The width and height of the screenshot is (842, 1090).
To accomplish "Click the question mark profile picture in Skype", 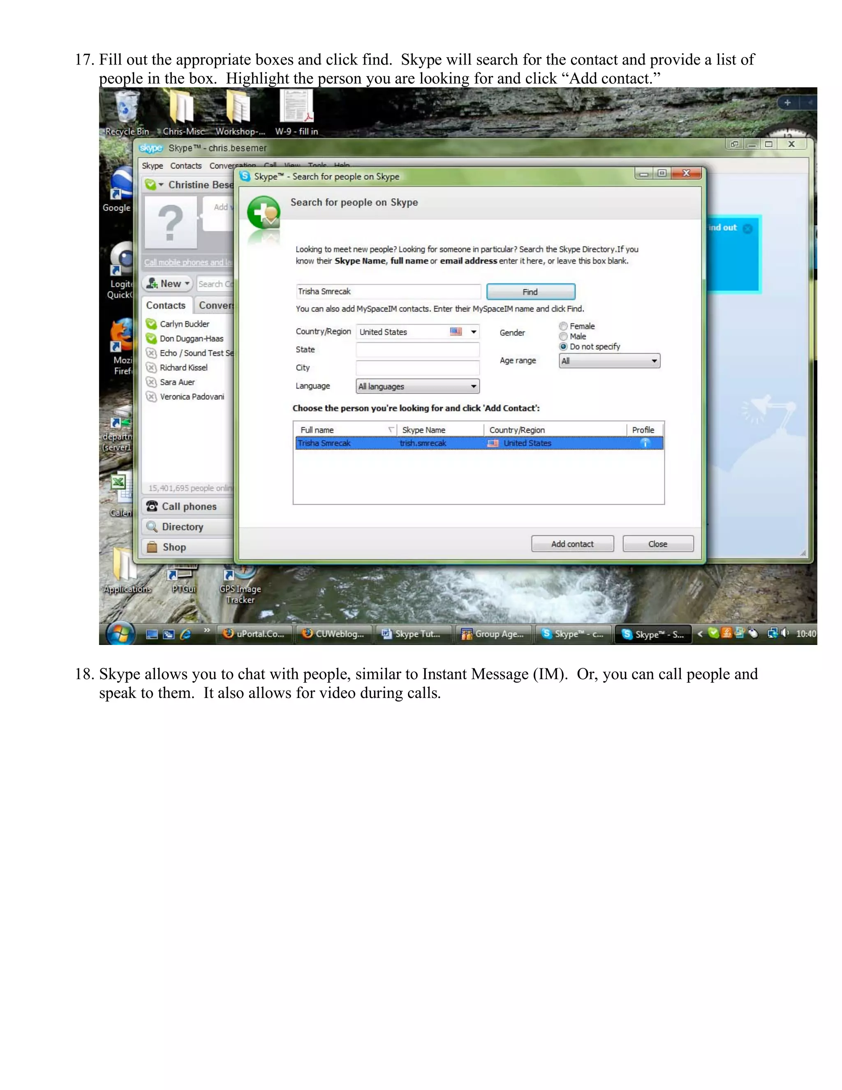I will [171, 223].
